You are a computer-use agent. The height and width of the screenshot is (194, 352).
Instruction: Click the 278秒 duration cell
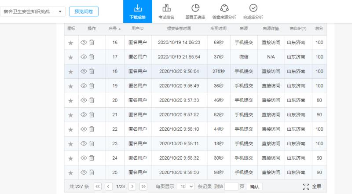[x=219, y=71]
